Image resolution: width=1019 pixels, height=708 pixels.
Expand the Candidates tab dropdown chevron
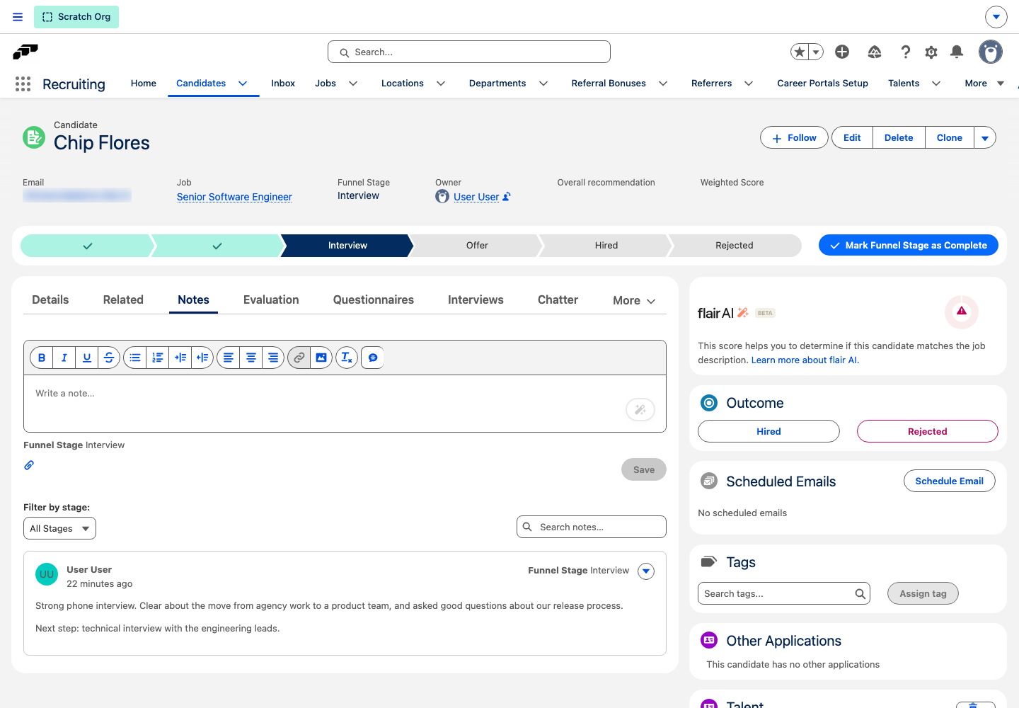[243, 84]
